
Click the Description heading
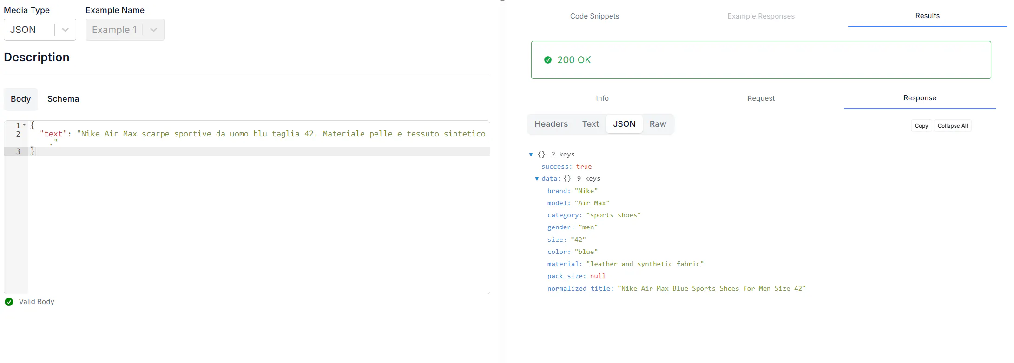[x=37, y=57]
